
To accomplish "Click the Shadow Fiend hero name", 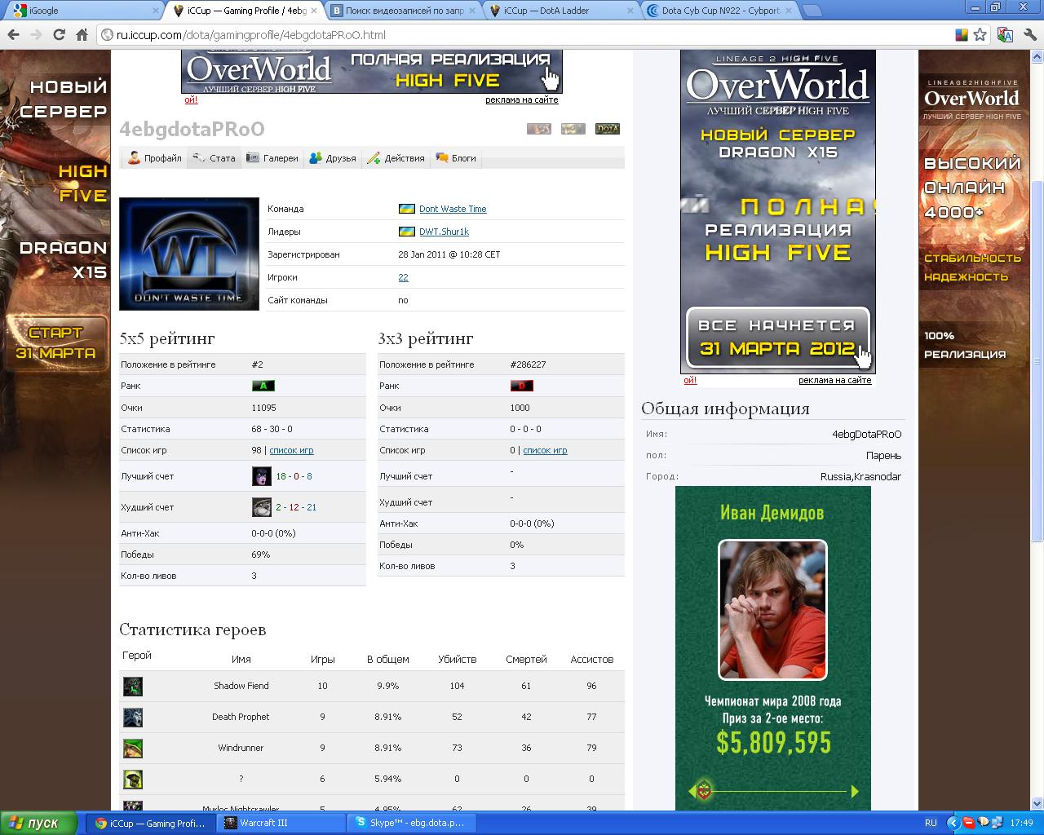I will pyautogui.click(x=241, y=686).
